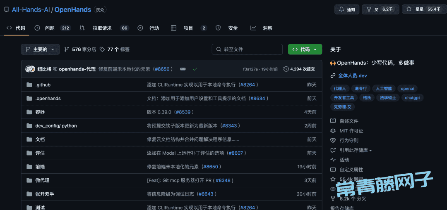Click the 代理人 topic tag
Image resolution: width=447 pixels, height=210 pixels.
pos(340,88)
